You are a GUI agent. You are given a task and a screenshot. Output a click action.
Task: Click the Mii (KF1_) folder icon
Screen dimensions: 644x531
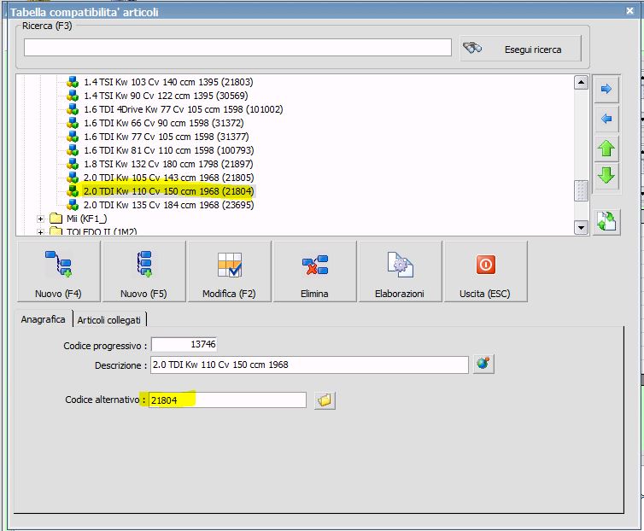coord(56,218)
